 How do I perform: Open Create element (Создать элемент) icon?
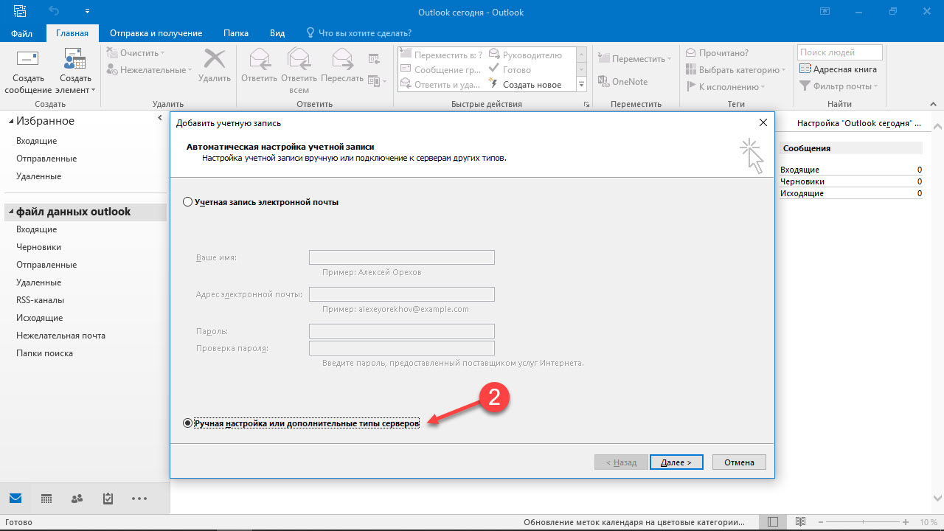click(75, 59)
